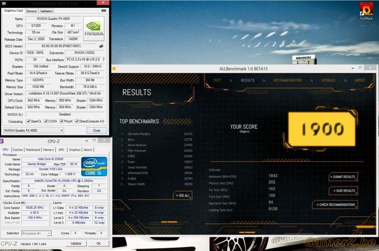This screenshot has width=379, height=251.
Task: Go to ALLBenchmark TEST section
Action: tap(217, 80)
